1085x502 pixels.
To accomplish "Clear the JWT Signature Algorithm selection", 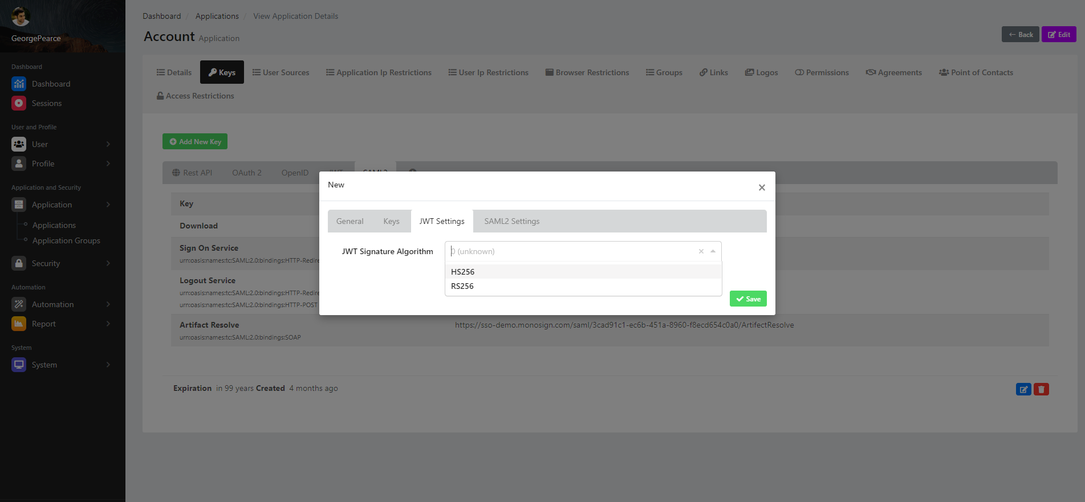I will click(x=701, y=251).
